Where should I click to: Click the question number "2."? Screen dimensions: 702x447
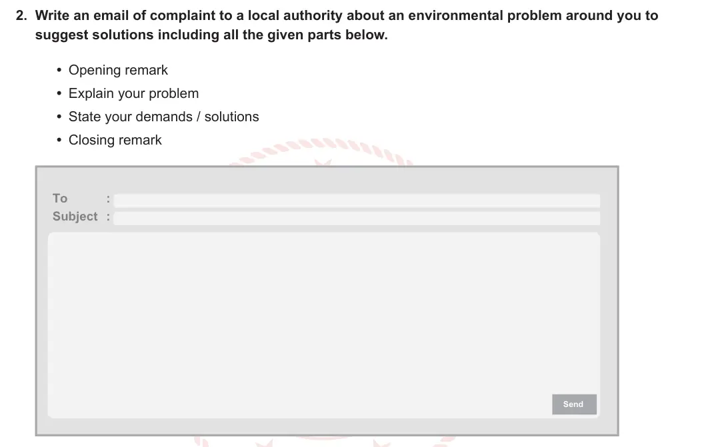click(x=21, y=16)
